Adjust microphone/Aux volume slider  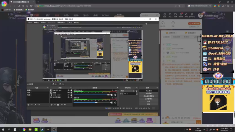(x=92, y=95)
